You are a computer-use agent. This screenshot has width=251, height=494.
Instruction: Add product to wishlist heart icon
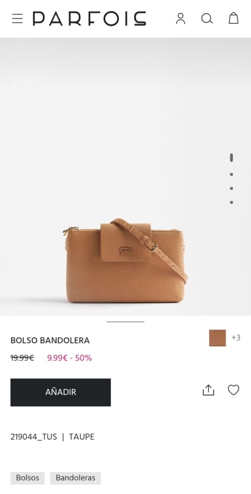234,390
